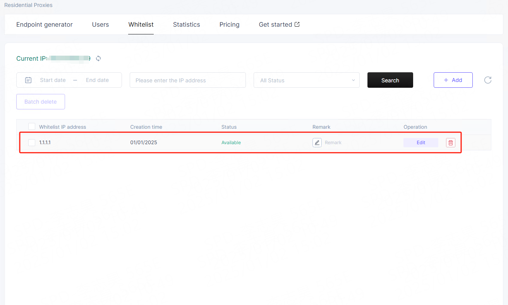Focus the IP address search input

click(188, 80)
